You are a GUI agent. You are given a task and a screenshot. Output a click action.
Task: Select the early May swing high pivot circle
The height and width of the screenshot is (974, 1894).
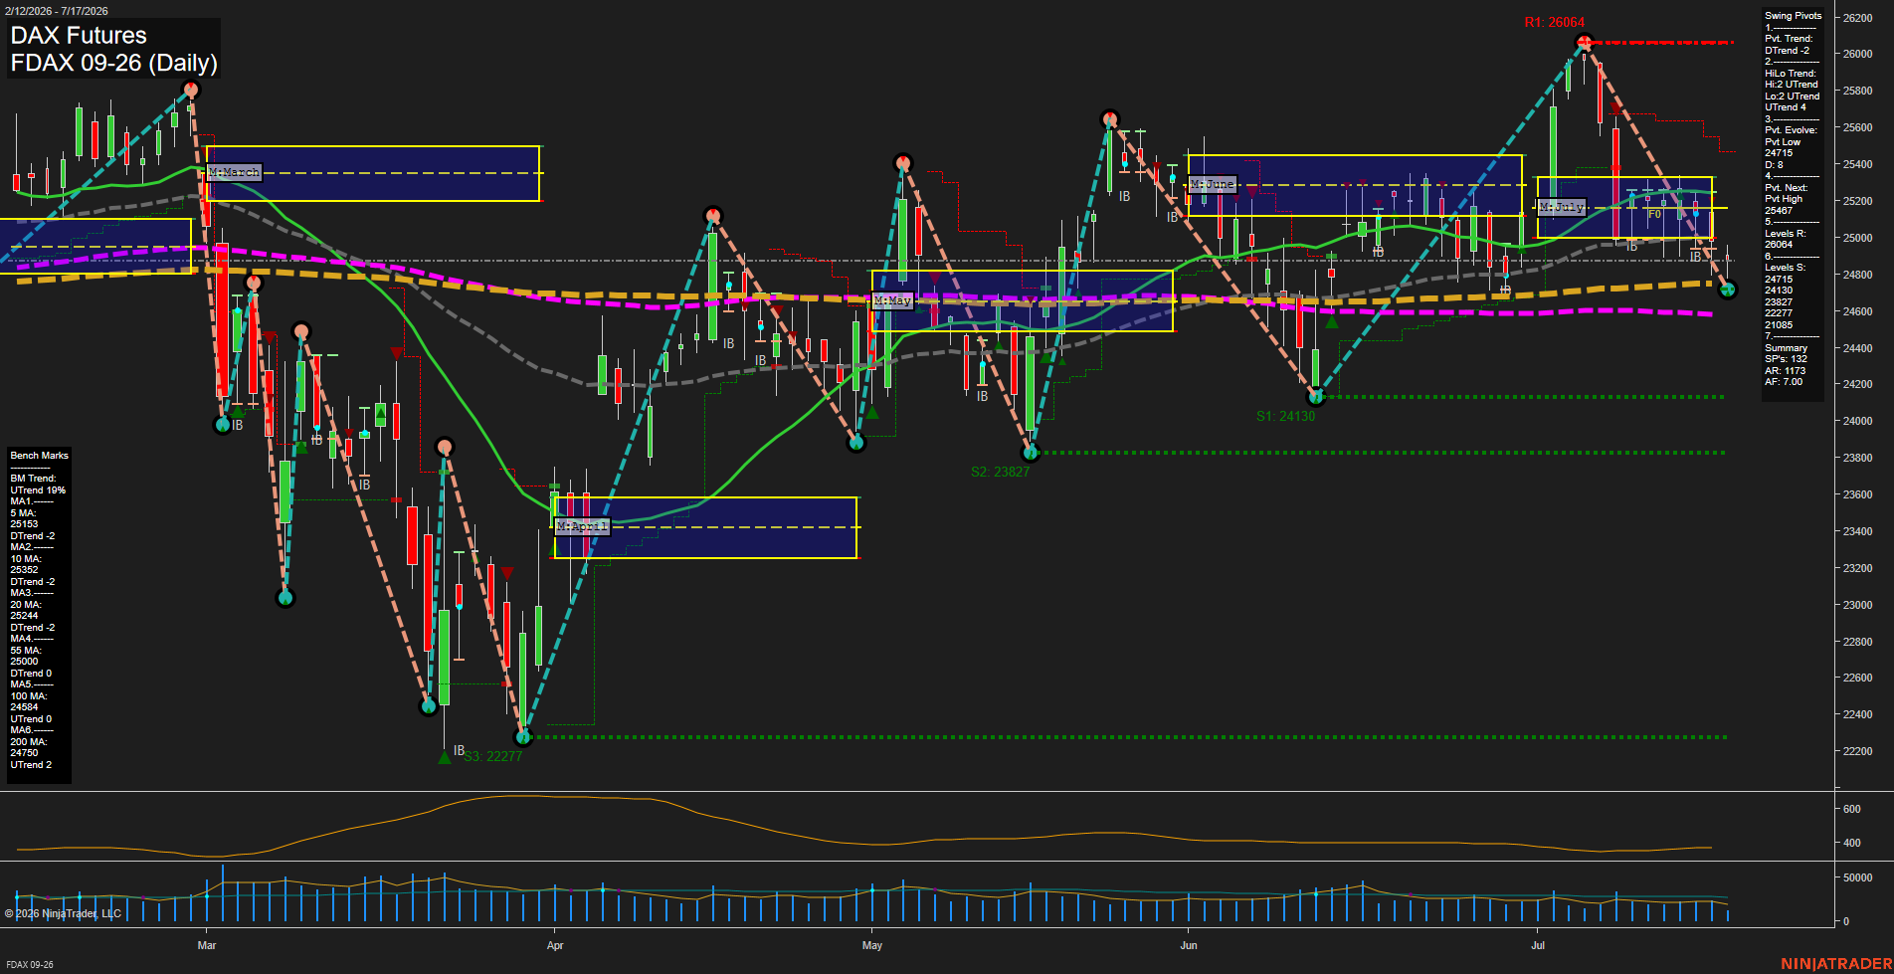pos(902,162)
